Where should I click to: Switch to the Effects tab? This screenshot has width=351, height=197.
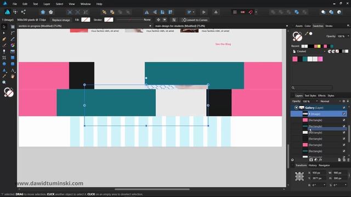[322, 96]
